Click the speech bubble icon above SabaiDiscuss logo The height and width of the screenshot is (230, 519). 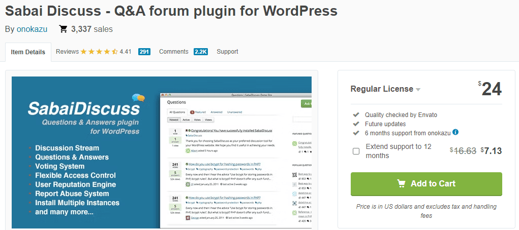pos(138,97)
